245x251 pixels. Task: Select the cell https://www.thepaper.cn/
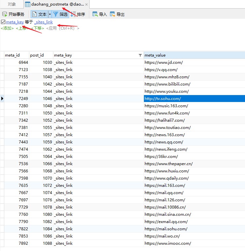194,164
